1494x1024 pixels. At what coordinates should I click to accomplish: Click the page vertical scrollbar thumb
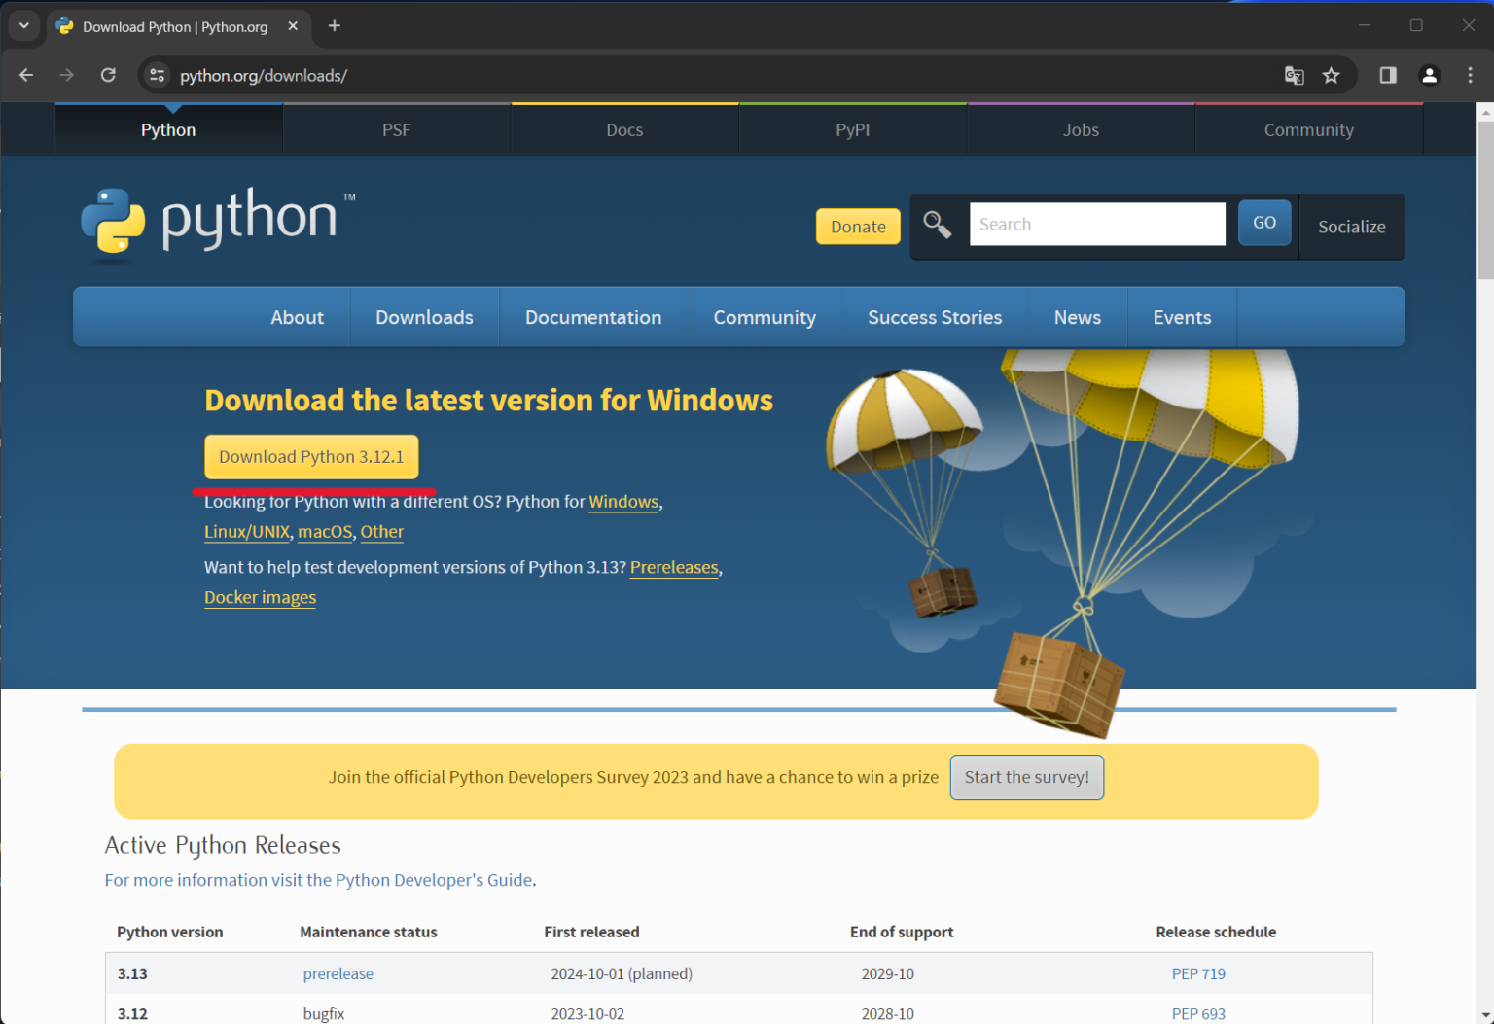point(1485,200)
